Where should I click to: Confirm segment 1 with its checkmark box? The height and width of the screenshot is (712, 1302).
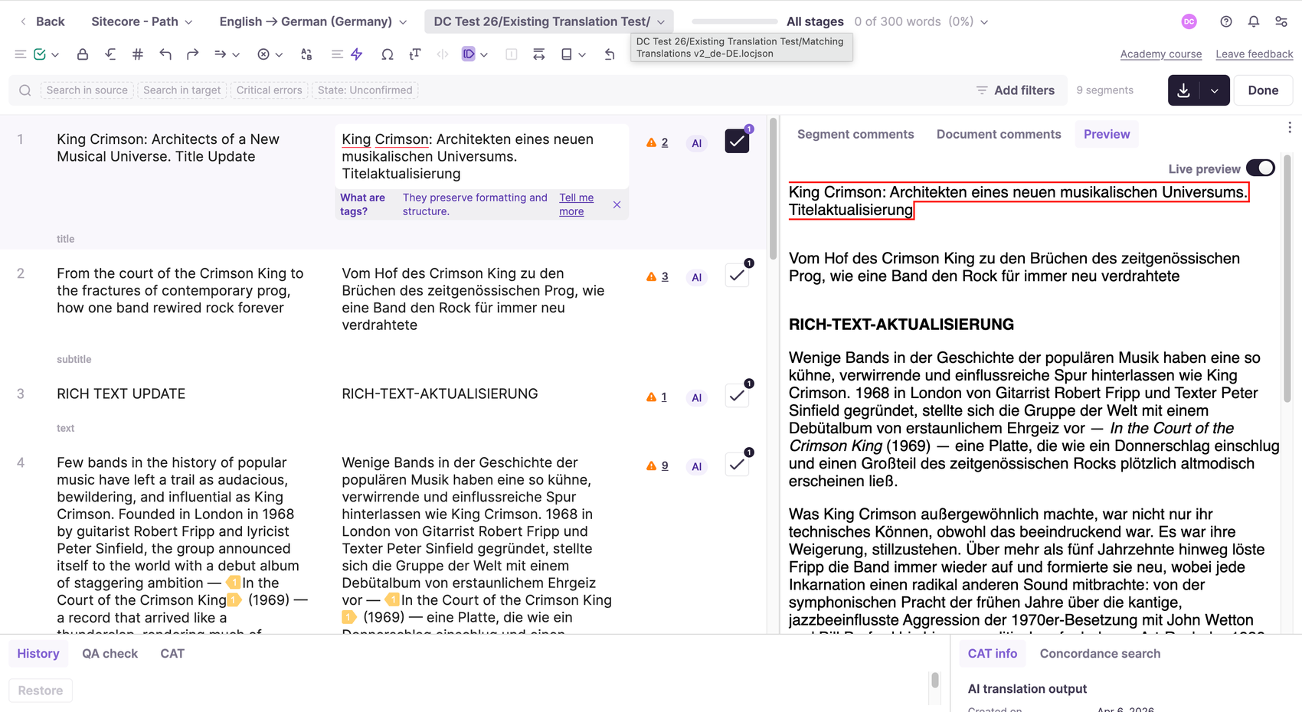[737, 141]
